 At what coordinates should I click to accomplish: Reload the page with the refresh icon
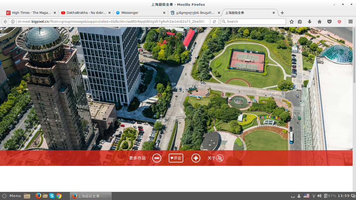pos(215,22)
